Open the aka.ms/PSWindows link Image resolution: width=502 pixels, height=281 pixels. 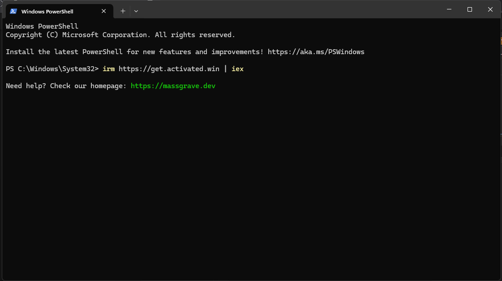[x=316, y=52]
